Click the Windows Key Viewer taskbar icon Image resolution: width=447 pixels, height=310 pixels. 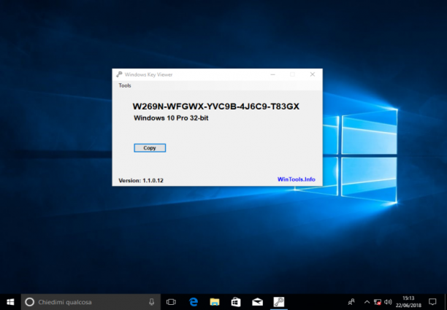pyautogui.click(x=278, y=302)
